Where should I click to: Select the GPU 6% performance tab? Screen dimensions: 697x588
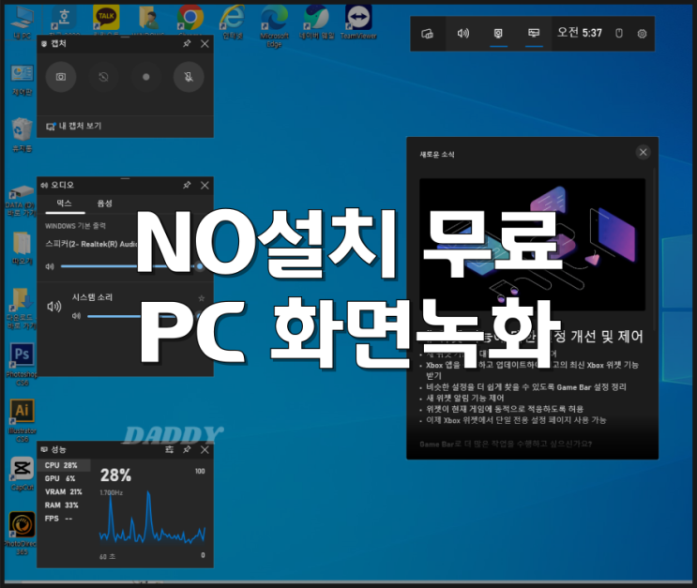[64, 478]
